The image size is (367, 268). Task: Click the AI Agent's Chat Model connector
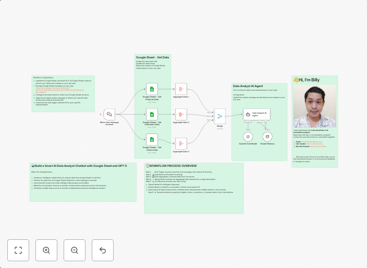(248, 120)
